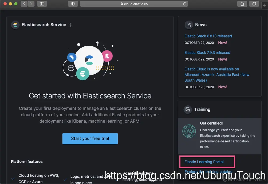Click Safari's forward arrow button

[31, 4]
